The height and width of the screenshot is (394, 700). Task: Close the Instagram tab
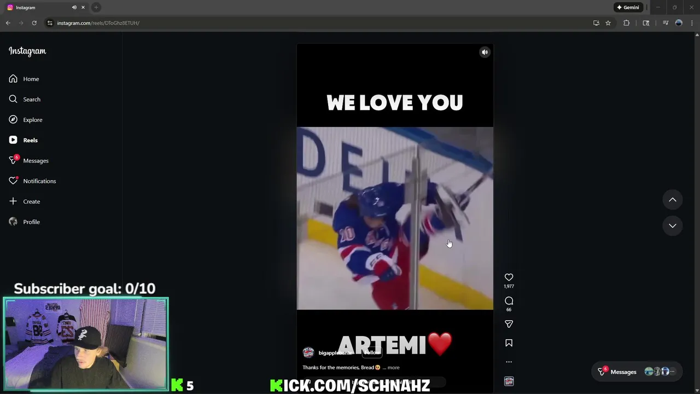tap(83, 8)
